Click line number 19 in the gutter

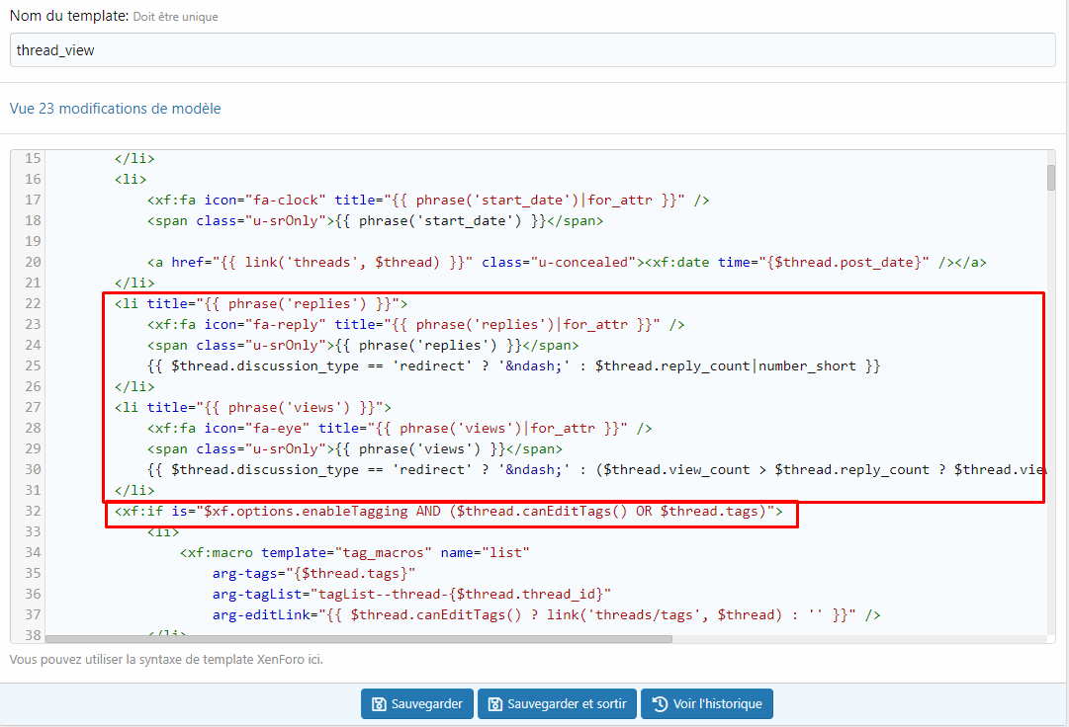pos(33,241)
